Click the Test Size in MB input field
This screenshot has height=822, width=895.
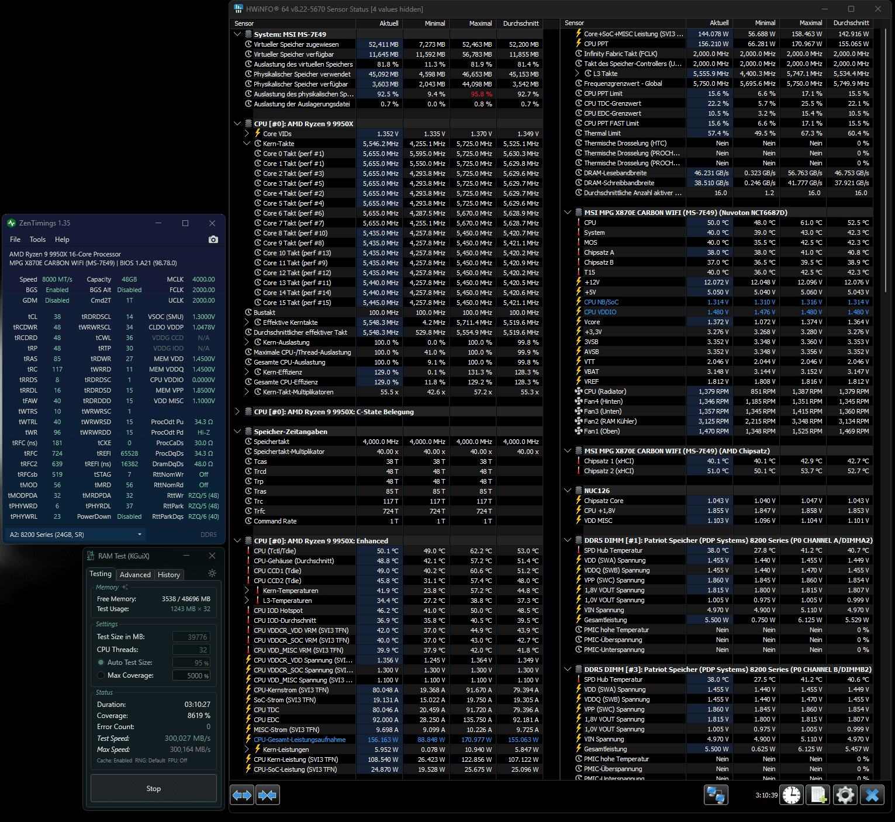point(191,637)
